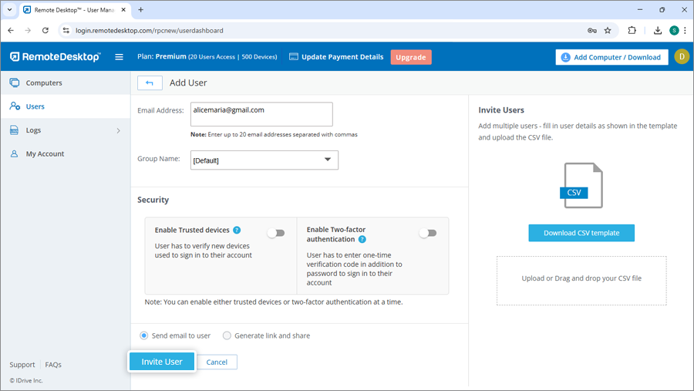Open browser downloads icon
The height and width of the screenshot is (391, 694).
click(x=658, y=30)
